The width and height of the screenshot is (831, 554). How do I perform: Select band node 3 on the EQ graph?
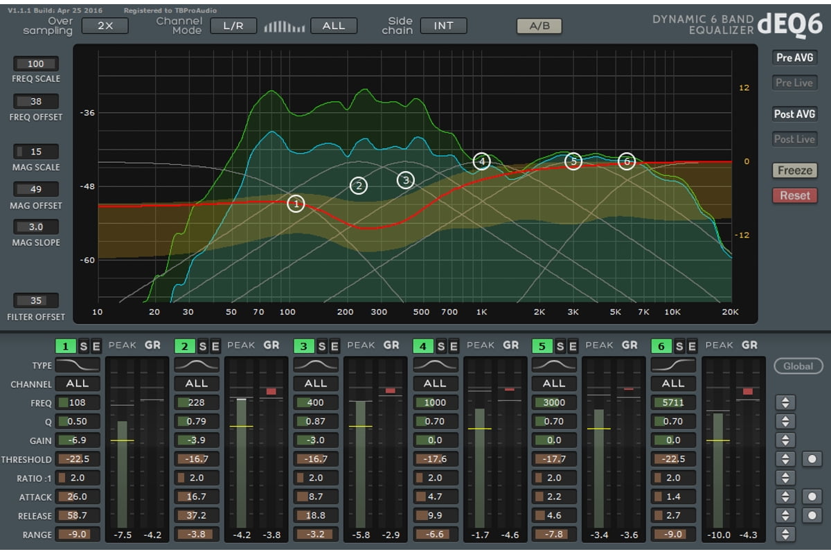point(405,180)
